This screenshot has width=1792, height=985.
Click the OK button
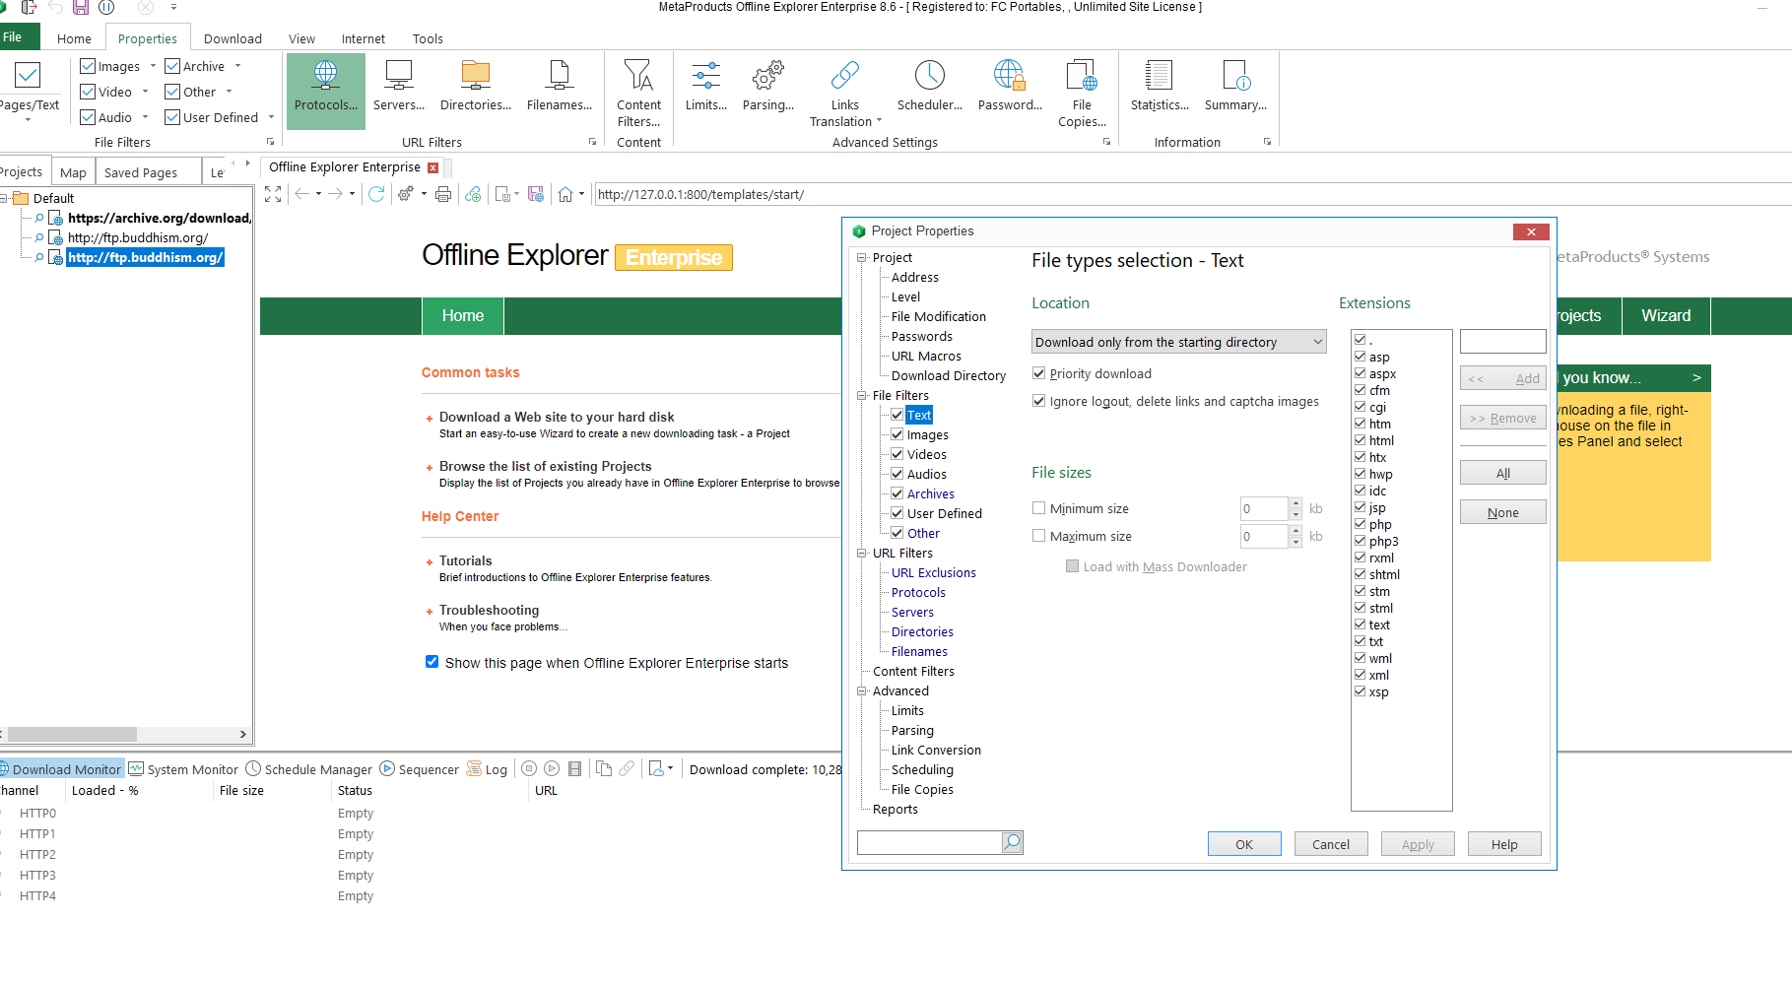1243,844
